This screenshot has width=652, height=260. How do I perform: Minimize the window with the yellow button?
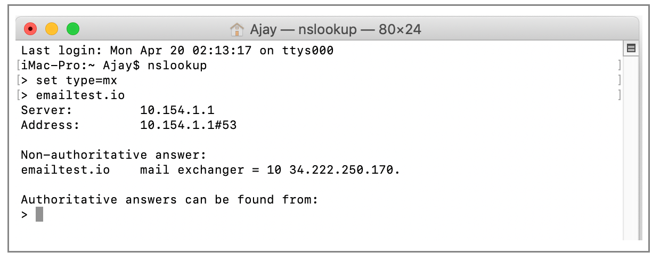(52, 29)
